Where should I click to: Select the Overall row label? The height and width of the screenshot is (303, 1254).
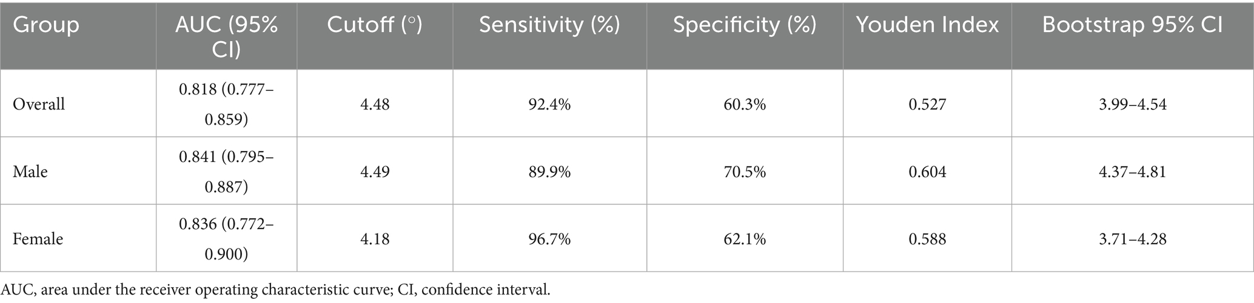(39, 104)
